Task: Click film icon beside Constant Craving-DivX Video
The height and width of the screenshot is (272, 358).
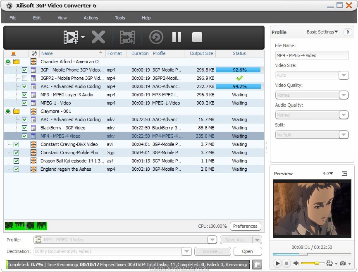Action: [33, 144]
